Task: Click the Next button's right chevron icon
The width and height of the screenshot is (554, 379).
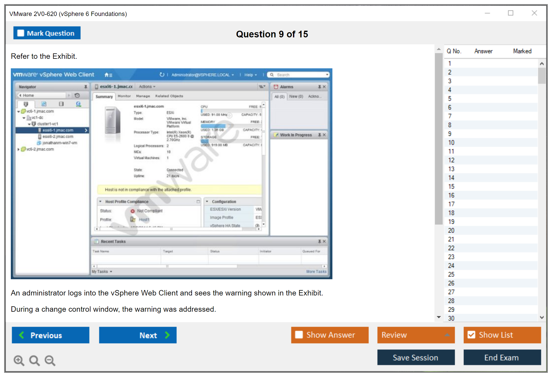Action: point(167,335)
